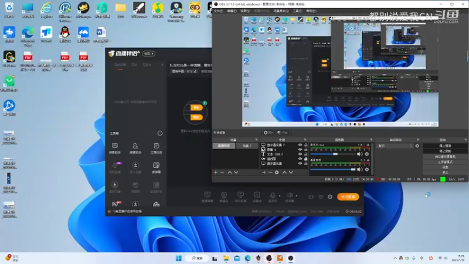Open source properties gear below sources list
469x264 pixels.
pos(277,172)
